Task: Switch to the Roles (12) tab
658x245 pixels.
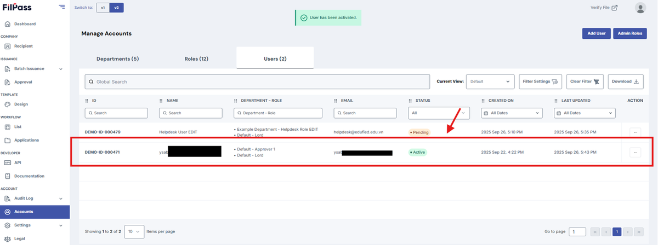Action: (196, 59)
